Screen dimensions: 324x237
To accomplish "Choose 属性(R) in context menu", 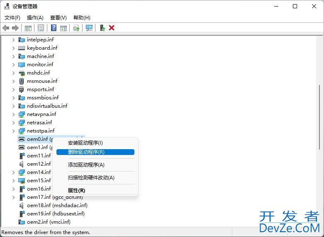I will [x=95, y=190].
